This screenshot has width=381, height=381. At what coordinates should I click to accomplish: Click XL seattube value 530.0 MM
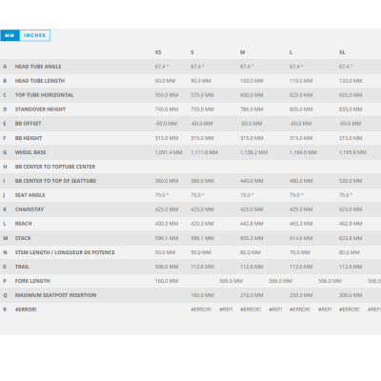point(351,181)
